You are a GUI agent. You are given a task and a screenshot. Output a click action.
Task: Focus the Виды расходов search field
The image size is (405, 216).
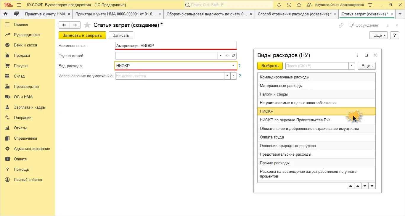point(317,66)
